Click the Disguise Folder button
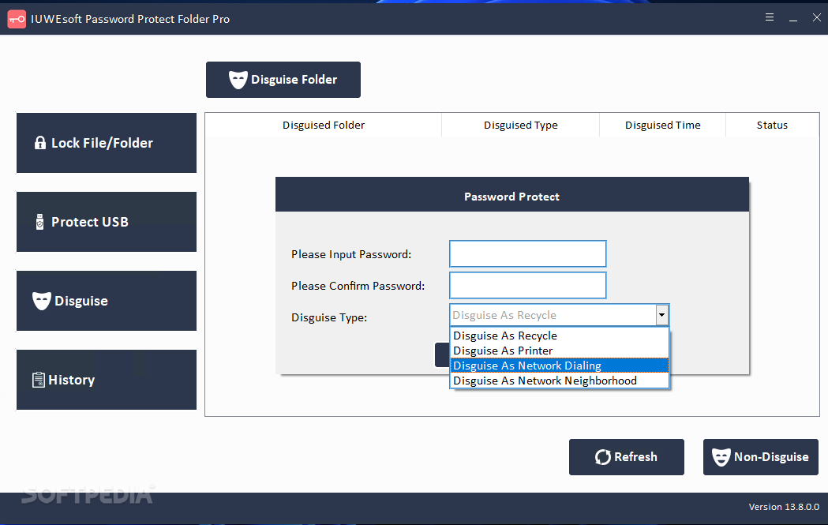 pyautogui.click(x=283, y=80)
